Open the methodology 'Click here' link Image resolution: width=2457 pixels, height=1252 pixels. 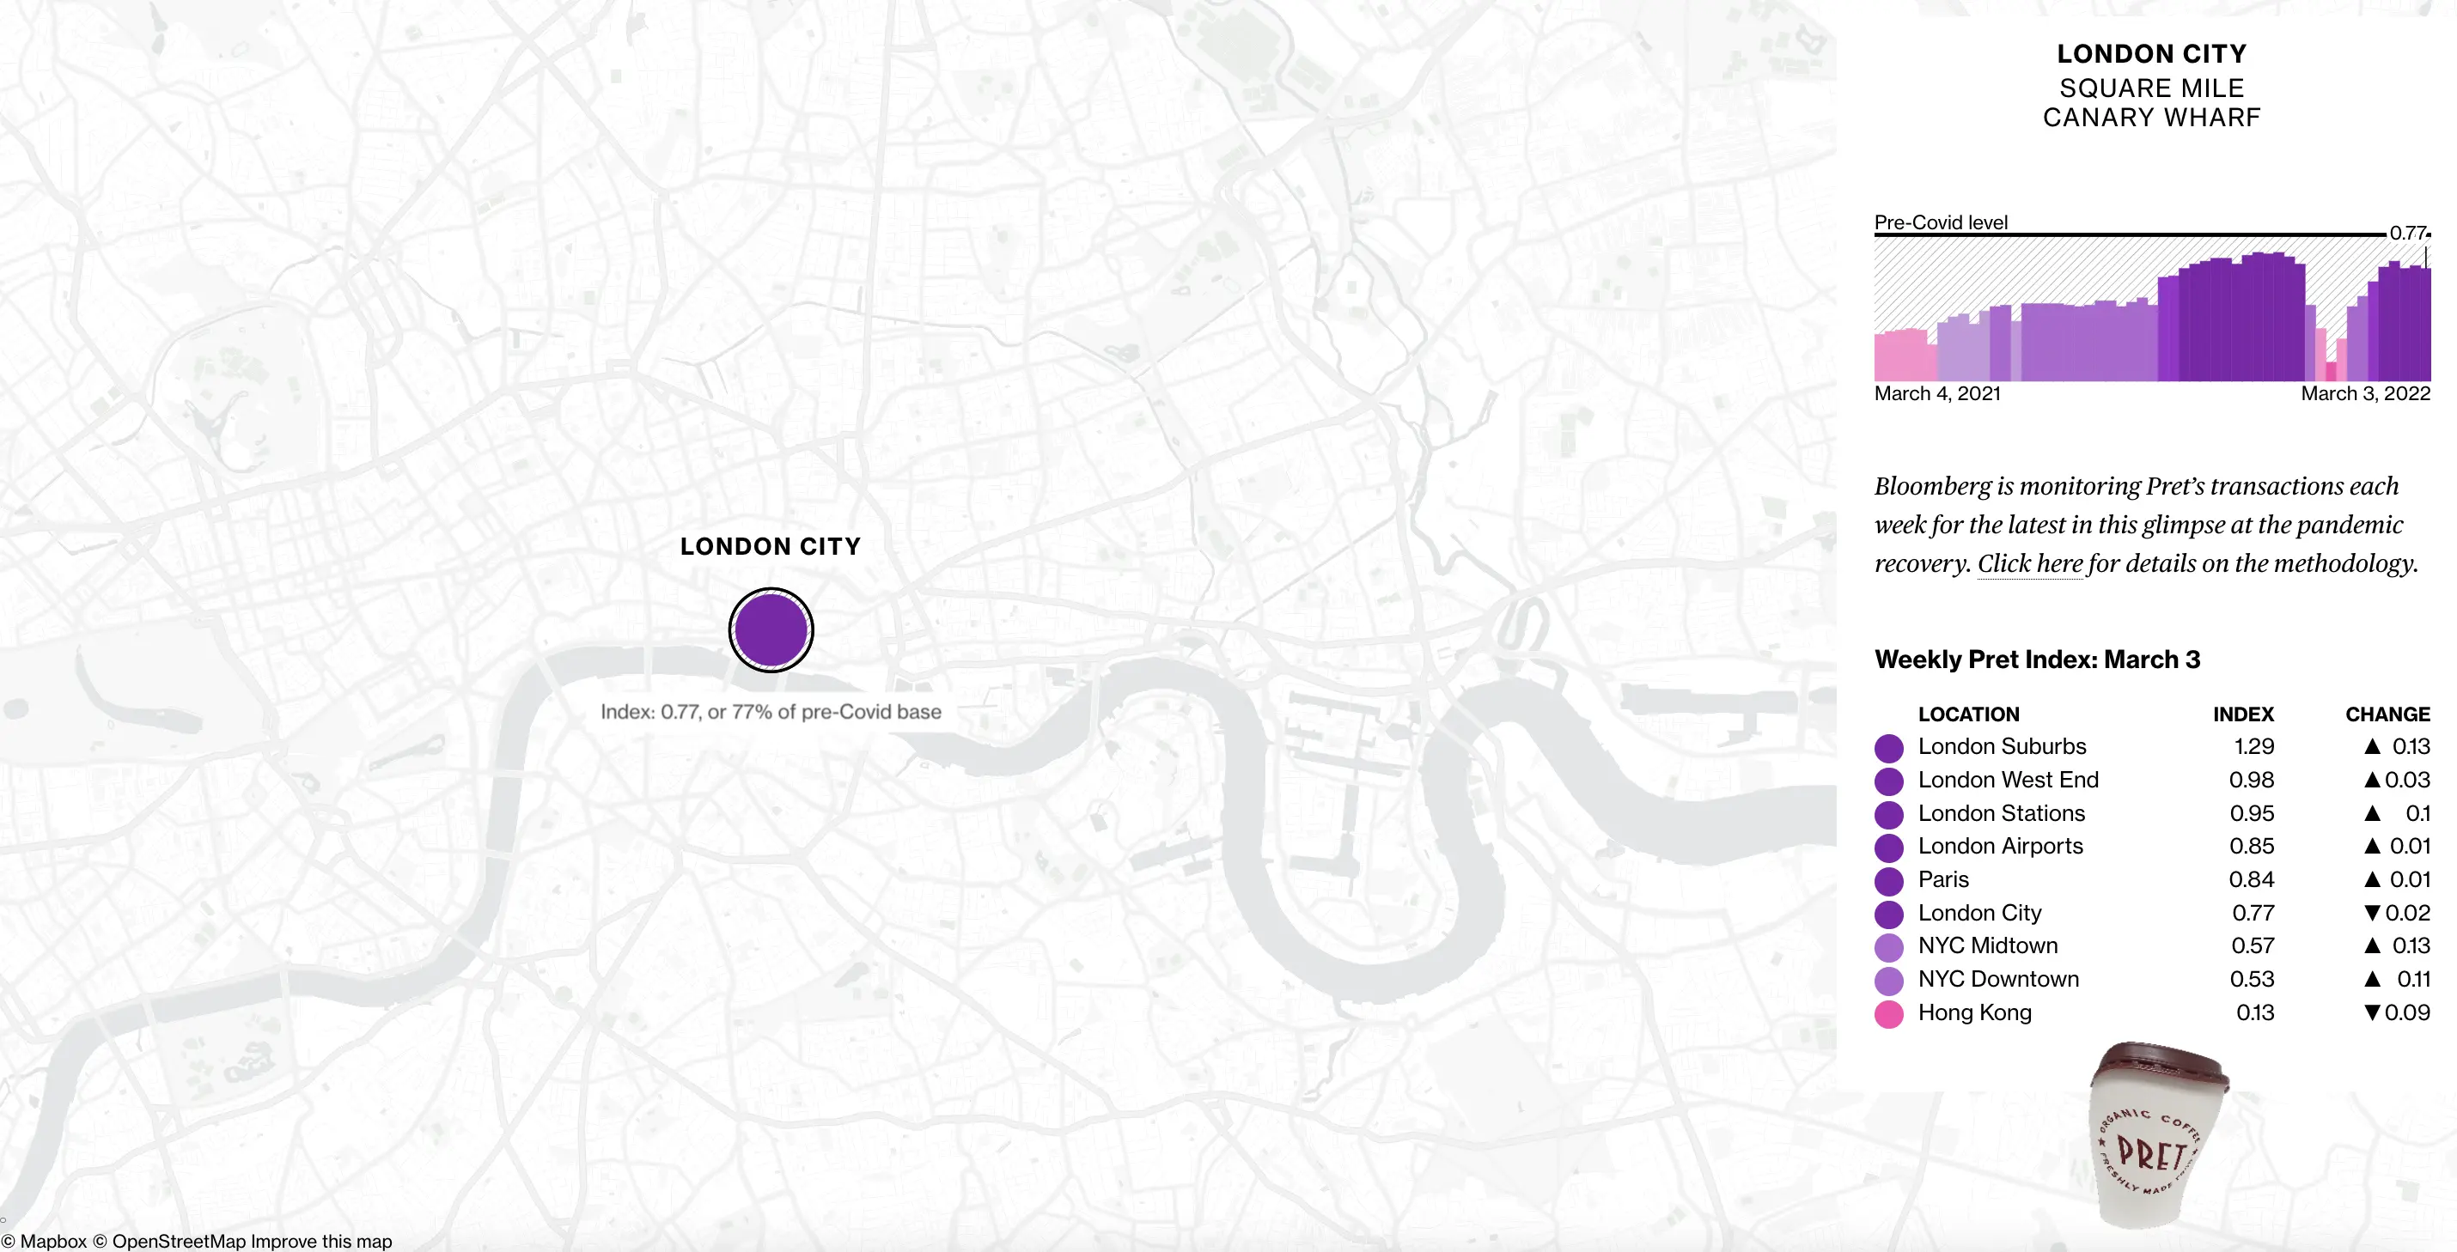coord(2028,563)
